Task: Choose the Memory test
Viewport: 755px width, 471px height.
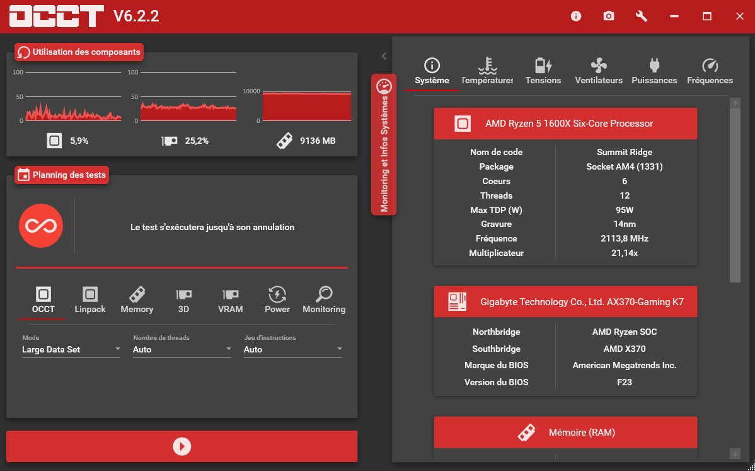Action: click(137, 300)
